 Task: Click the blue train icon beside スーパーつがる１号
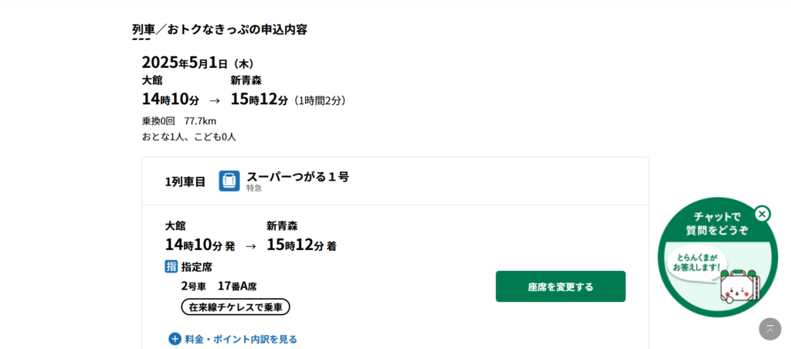[229, 181]
